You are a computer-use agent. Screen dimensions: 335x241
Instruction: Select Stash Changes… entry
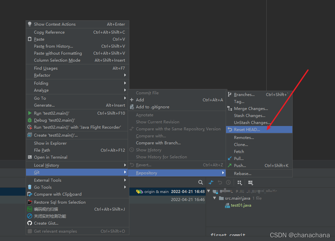pos(259,116)
